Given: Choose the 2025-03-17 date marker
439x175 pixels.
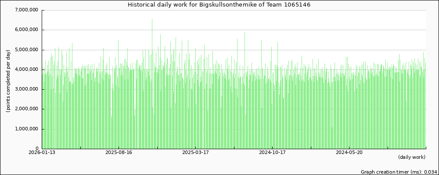Looking at the screenshot, I should point(195,153).
